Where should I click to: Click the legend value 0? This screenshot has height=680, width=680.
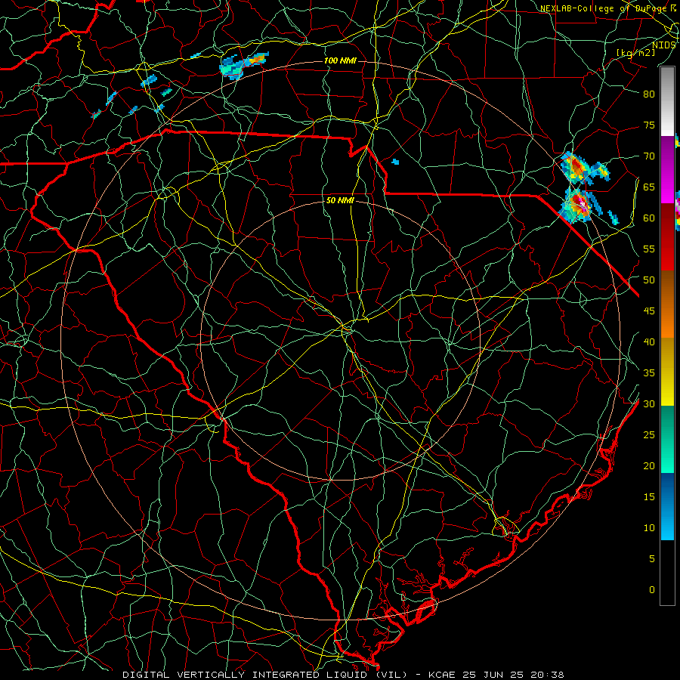click(x=652, y=590)
